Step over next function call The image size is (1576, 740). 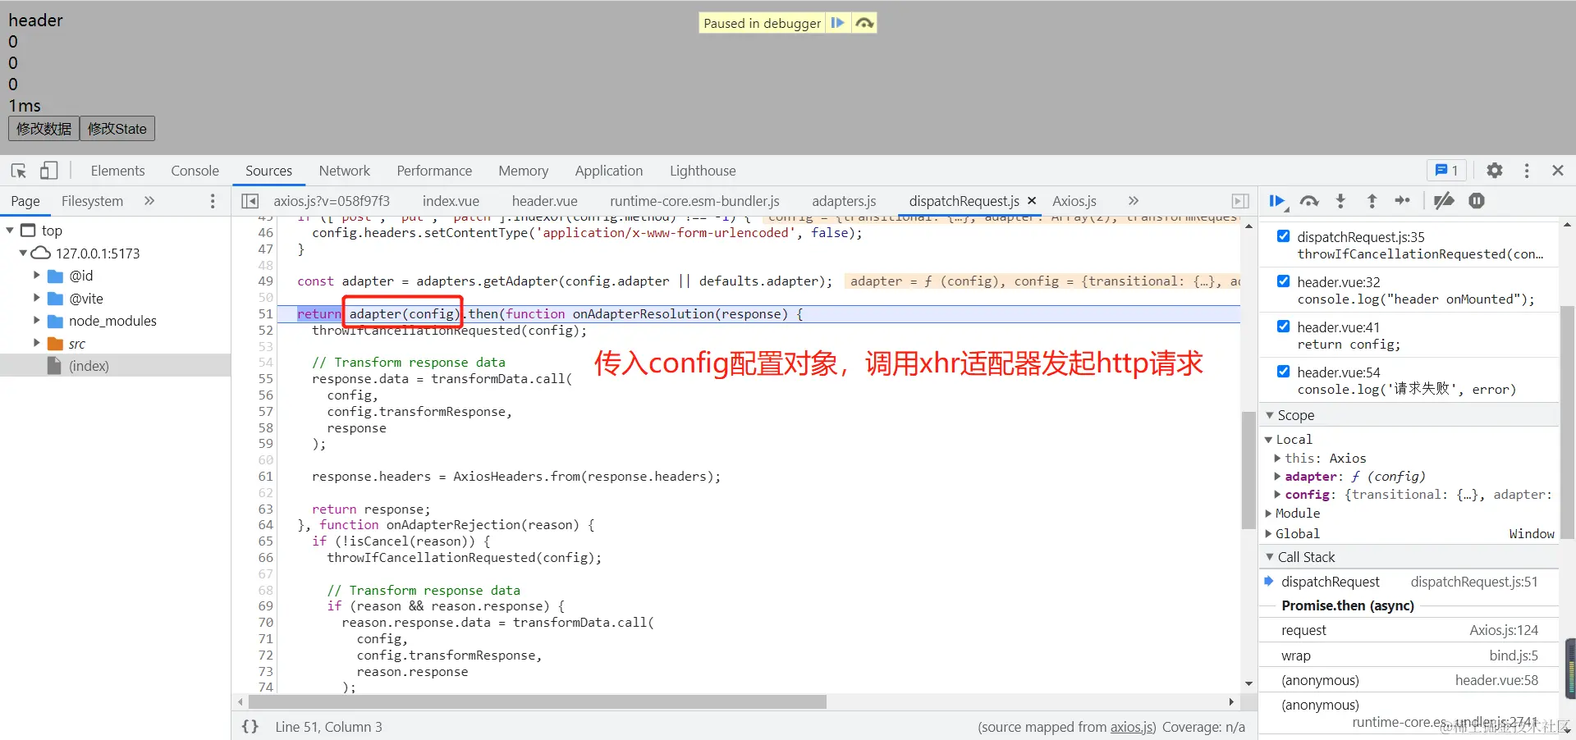1310,201
